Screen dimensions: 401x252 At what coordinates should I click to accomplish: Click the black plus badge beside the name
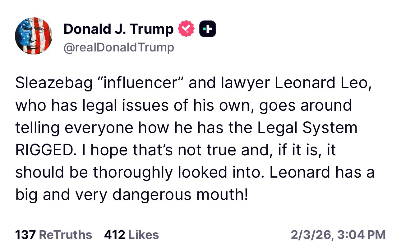tap(208, 28)
